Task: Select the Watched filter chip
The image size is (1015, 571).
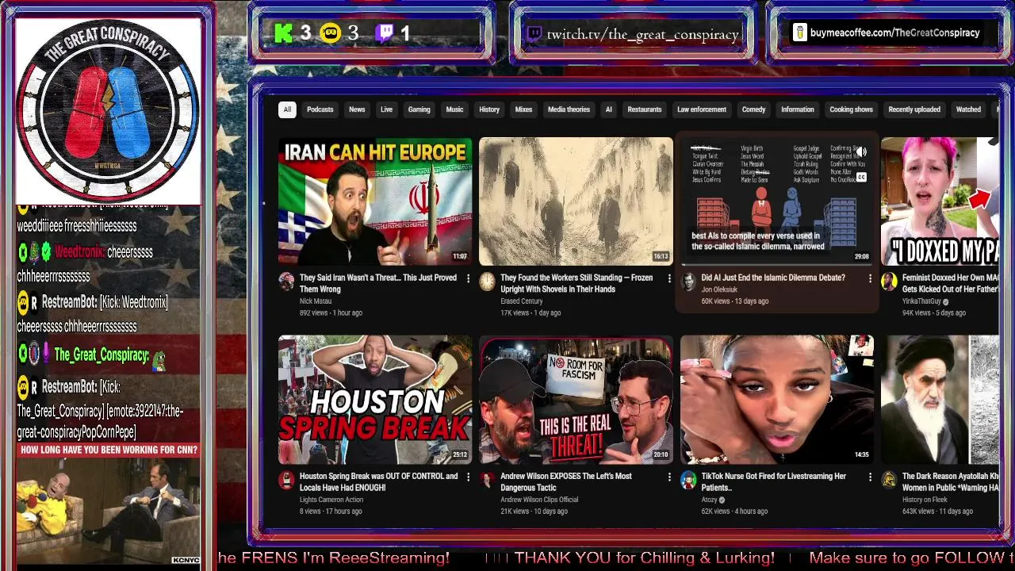Action: click(968, 109)
